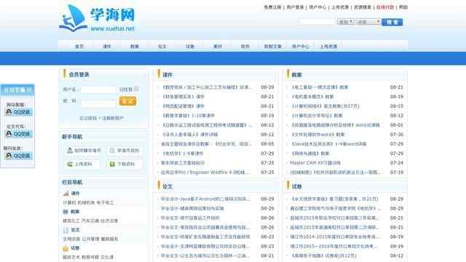Image resolution: width=466 pixels, height=262 pixels.
Task: Open 上传资源 in main navigation bar
Action: tap(328, 47)
